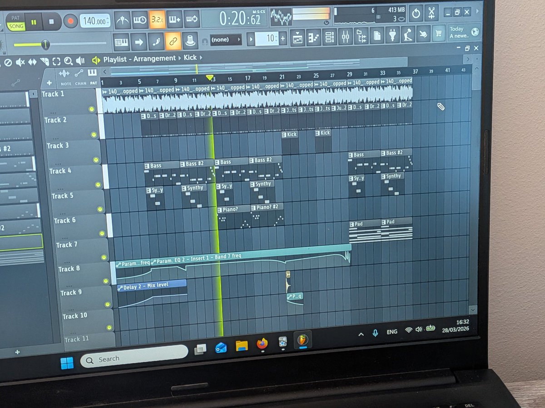Open the playlist view icon
This screenshot has width=545, height=408.
click(x=297, y=37)
